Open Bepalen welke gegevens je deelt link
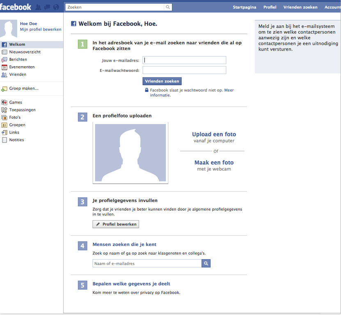 [x=131, y=284]
